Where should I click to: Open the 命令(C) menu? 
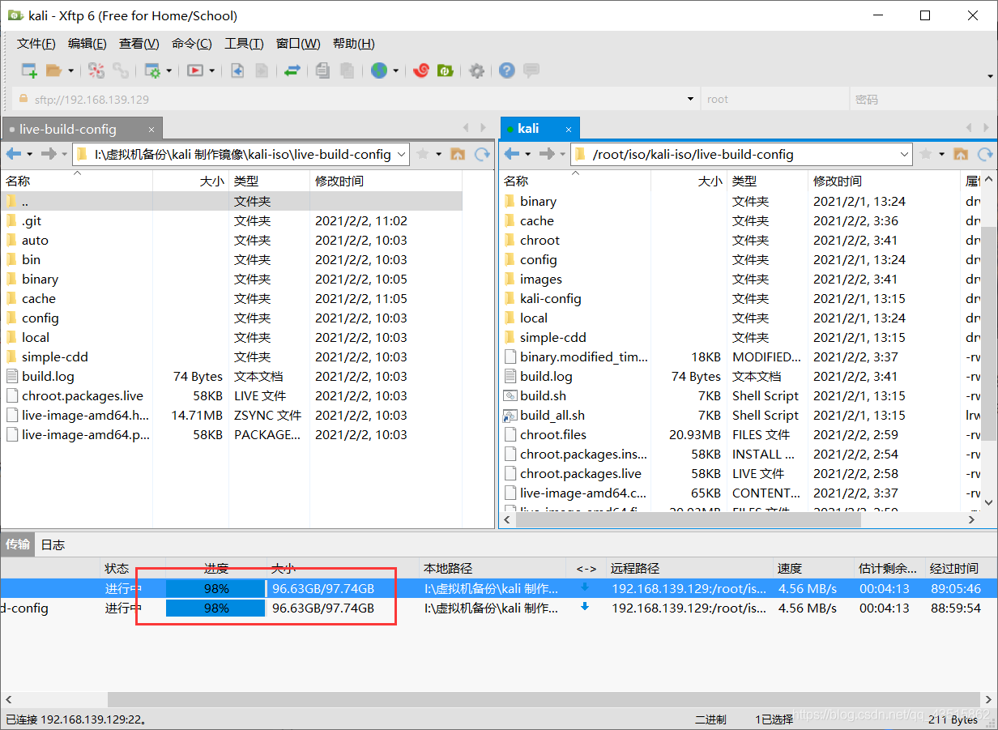point(192,44)
